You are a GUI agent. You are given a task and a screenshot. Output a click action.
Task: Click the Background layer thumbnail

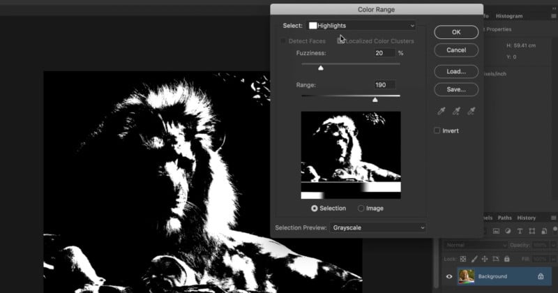(466, 276)
